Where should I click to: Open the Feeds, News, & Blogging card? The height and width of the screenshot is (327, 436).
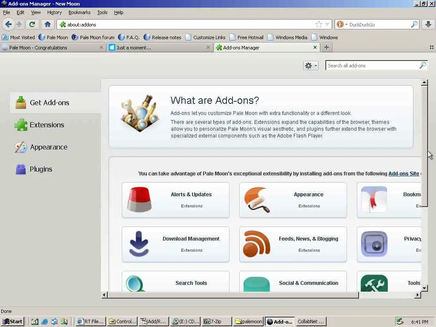coord(293,244)
